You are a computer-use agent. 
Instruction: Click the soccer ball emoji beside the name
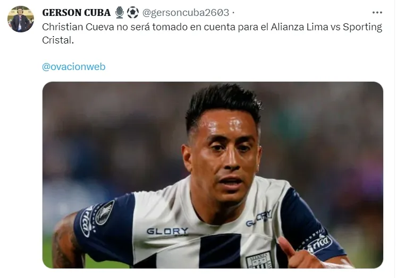coord(133,12)
